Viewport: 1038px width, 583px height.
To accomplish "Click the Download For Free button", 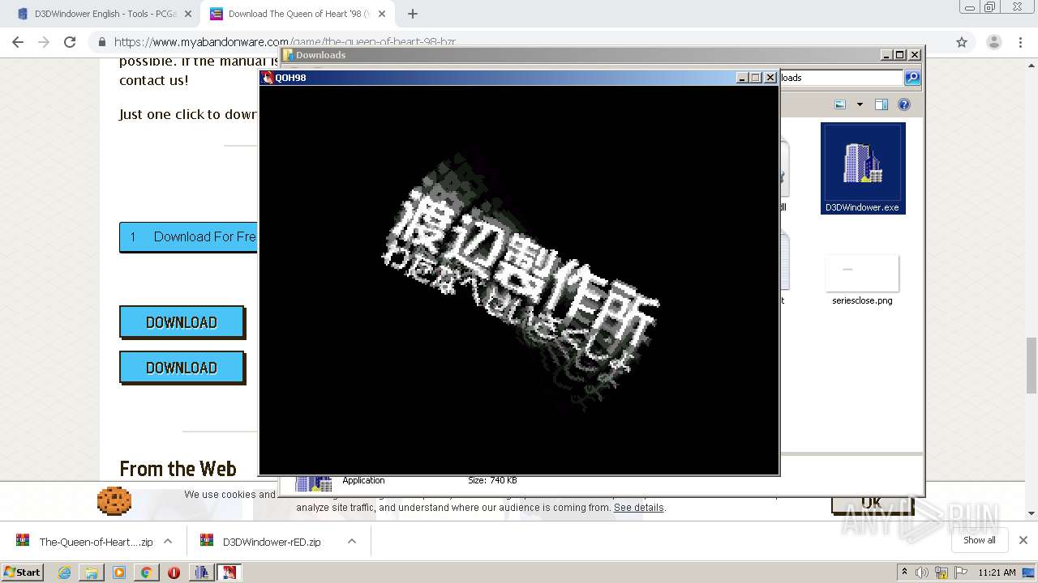I will (188, 236).
